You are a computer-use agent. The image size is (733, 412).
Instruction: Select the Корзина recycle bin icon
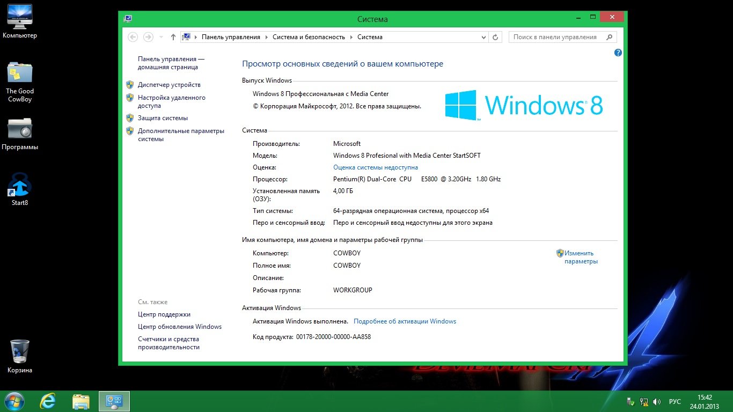pos(20,356)
